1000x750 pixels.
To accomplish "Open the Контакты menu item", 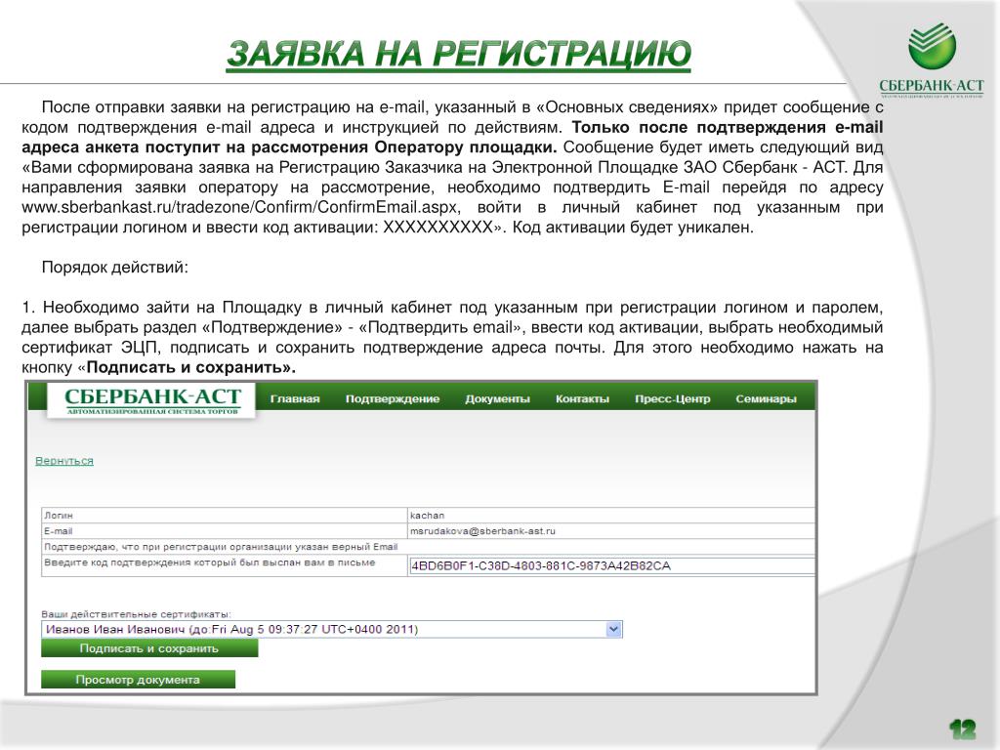I will (582, 398).
